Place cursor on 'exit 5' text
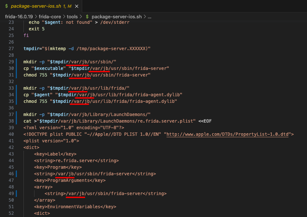Image resolution: width=307 pixels, height=217 pixels. (x=37, y=29)
